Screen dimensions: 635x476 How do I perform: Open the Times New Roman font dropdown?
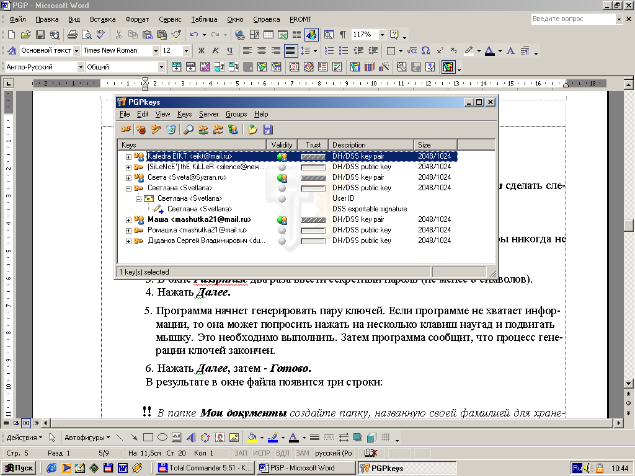click(156, 51)
